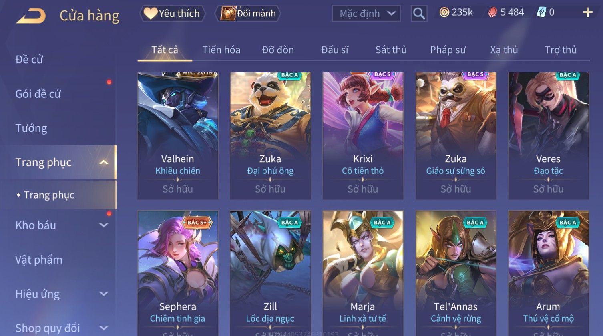Switch to the Sát thủ tab
The height and width of the screenshot is (336, 603).
391,50
